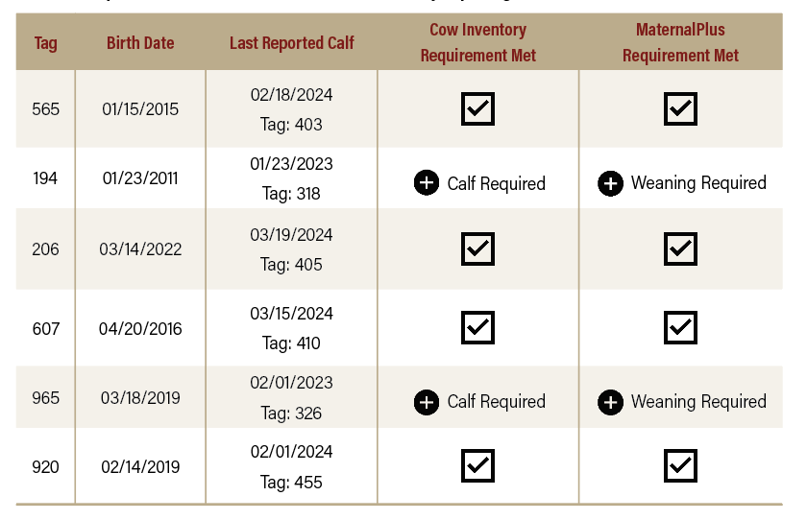Click the plus icon beside Weaning Required for tag 965
This screenshot has height=520, width=807.
click(x=610, y=401)
